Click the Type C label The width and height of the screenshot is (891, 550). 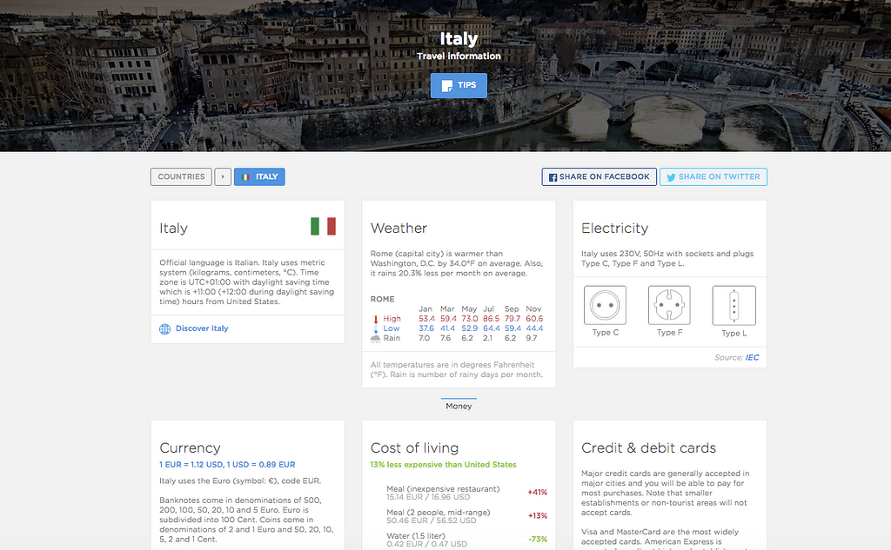click(x=606, y=333)
